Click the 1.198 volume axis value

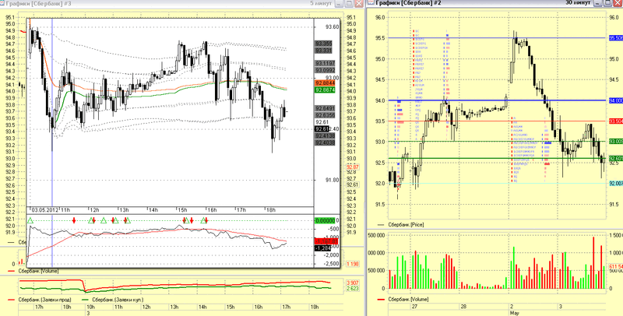point(353,264)
